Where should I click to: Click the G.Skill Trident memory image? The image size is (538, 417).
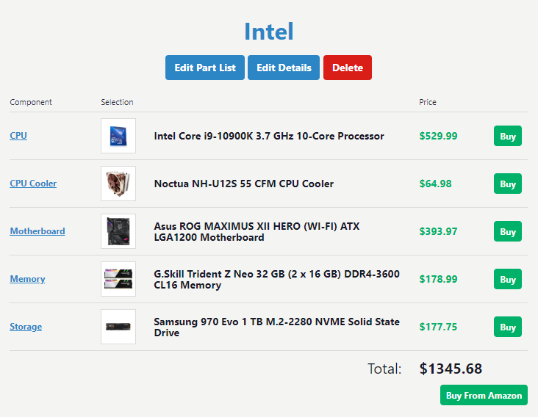click(x=118, y=279)
